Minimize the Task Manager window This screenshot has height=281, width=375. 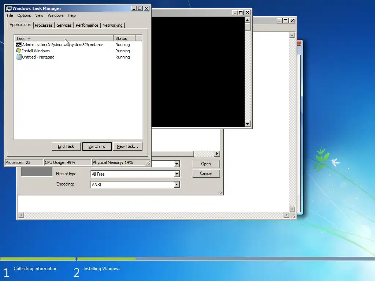point(134,8)
